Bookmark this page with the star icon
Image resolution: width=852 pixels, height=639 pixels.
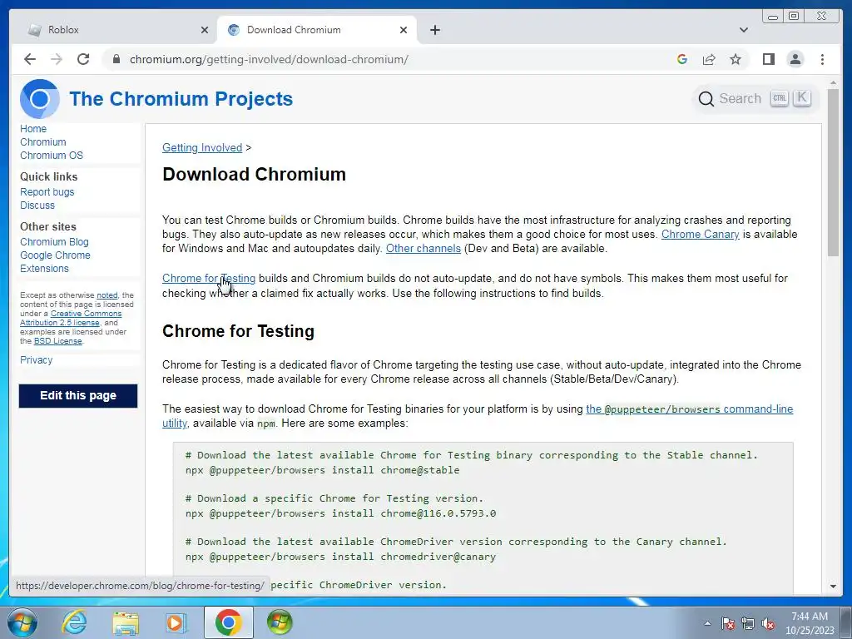coord(736,59)
